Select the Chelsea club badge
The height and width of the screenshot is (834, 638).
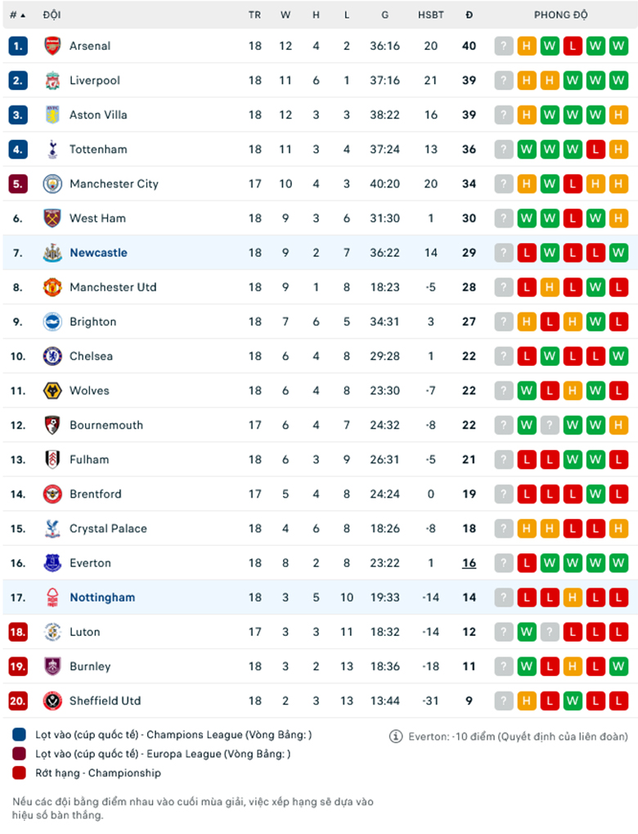(x=52, y=356)
